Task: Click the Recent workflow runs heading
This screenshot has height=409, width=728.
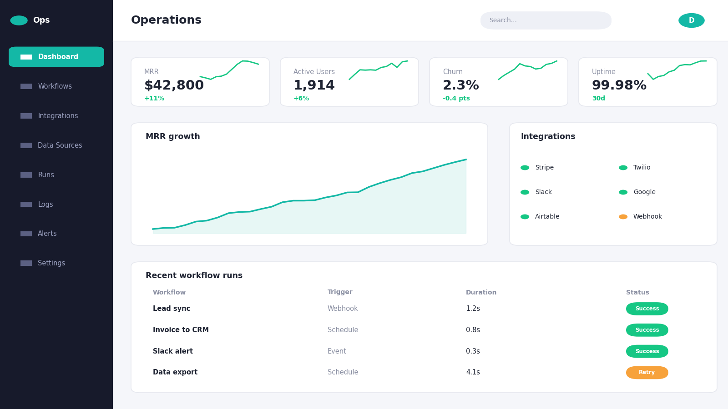Action: [x=194, y=276]
